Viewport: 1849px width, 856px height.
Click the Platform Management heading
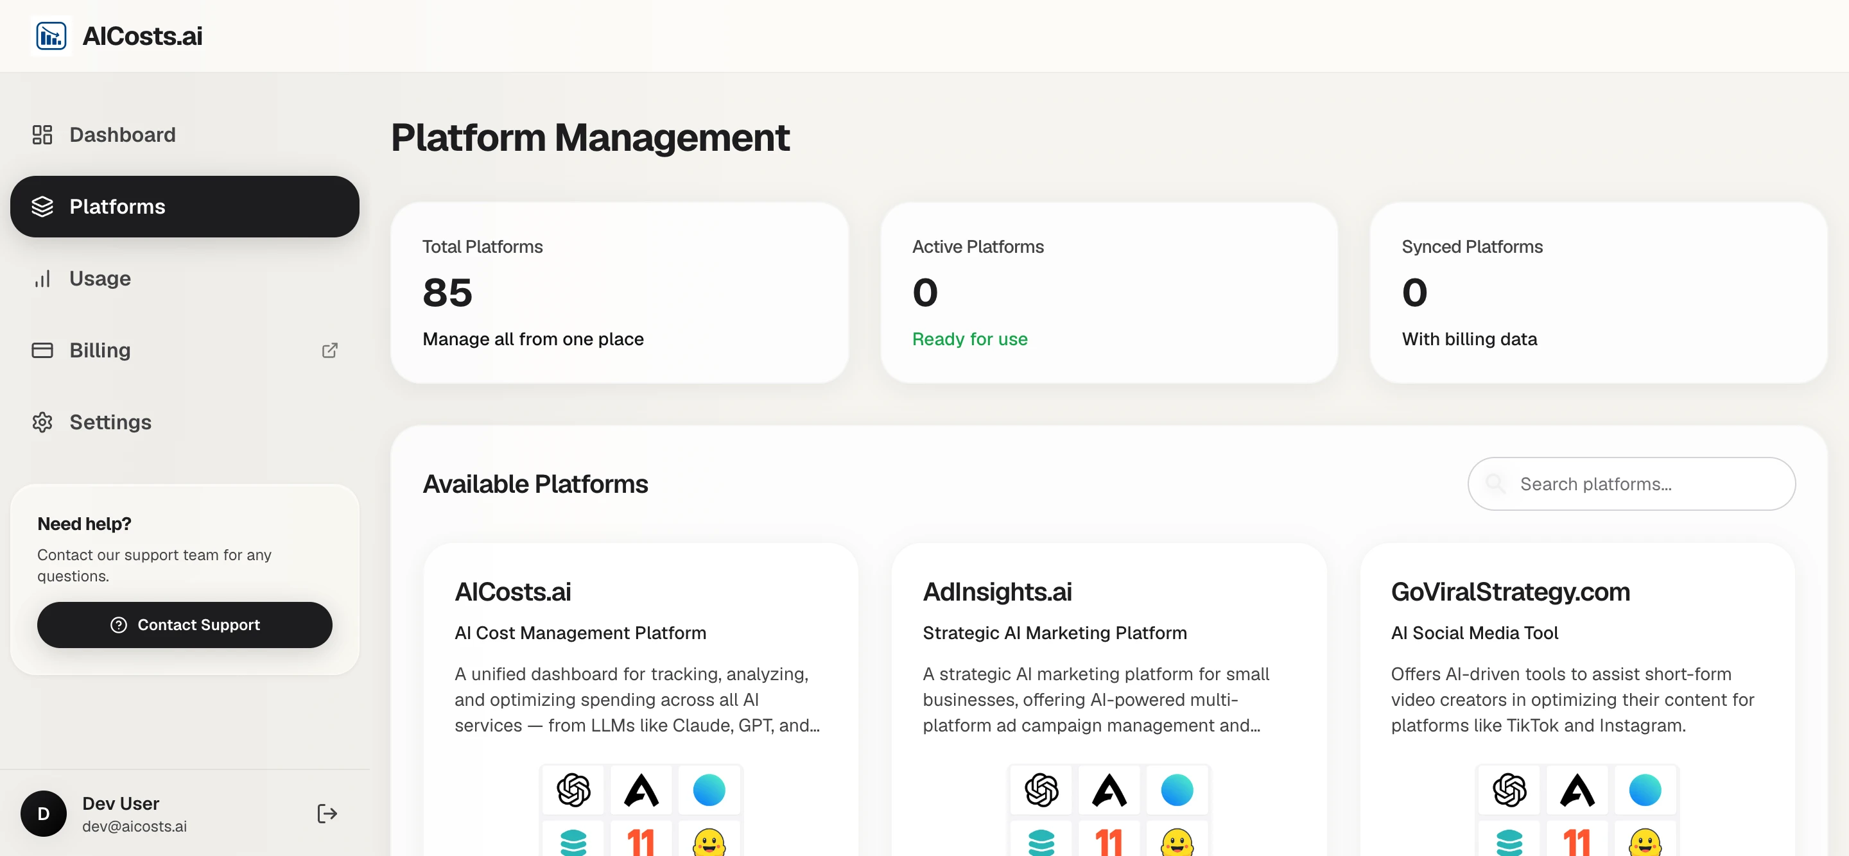(x=590, y=137)
